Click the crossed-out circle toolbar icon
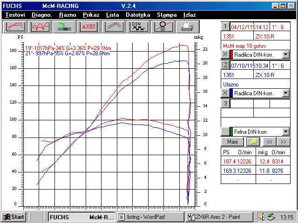The width and height of the screenshot is (298, 223). pos(162,26)
